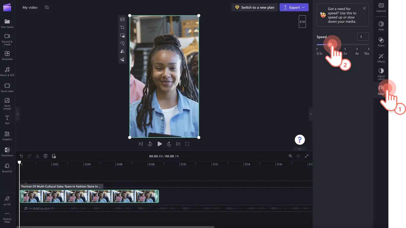Enable picture-in-picture layout
This screenshot has height=228, width=406.
(x=122, y=35)
